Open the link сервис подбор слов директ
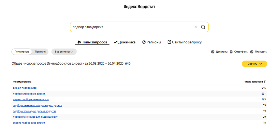The height and width of the screenshot is (134, 279). pyautogui.click(x=29, y=123)
